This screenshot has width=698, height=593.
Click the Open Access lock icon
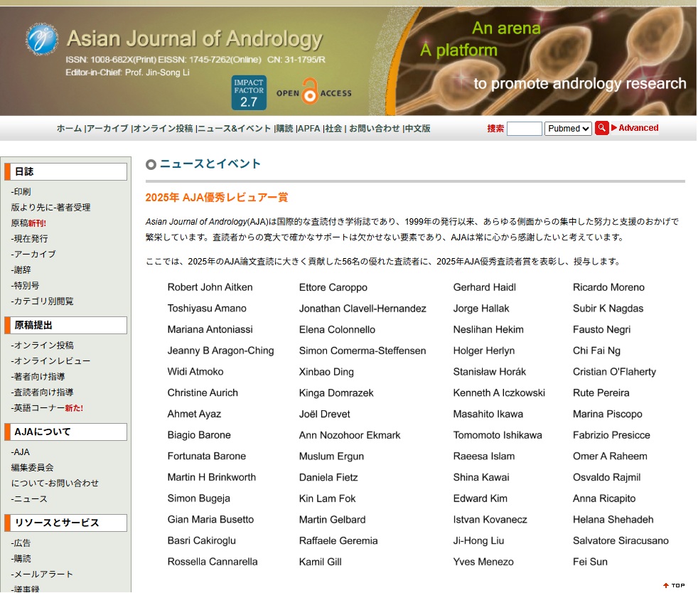click(x=310, y=92)
